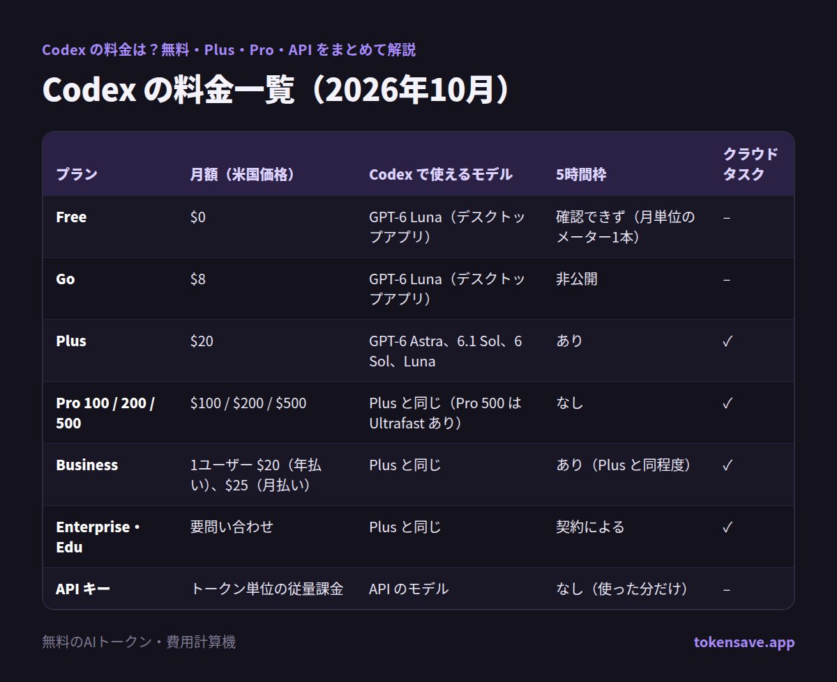The width and height of the screenshot is (837, 682).
Task: Click the クラウドタスク column header
Action: tap(751, 164)
